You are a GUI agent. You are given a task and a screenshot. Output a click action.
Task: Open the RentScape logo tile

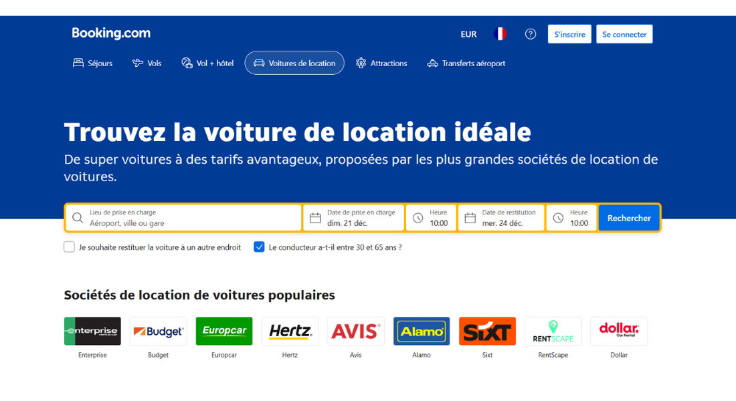pyautogui.click(x=553, y=331)
